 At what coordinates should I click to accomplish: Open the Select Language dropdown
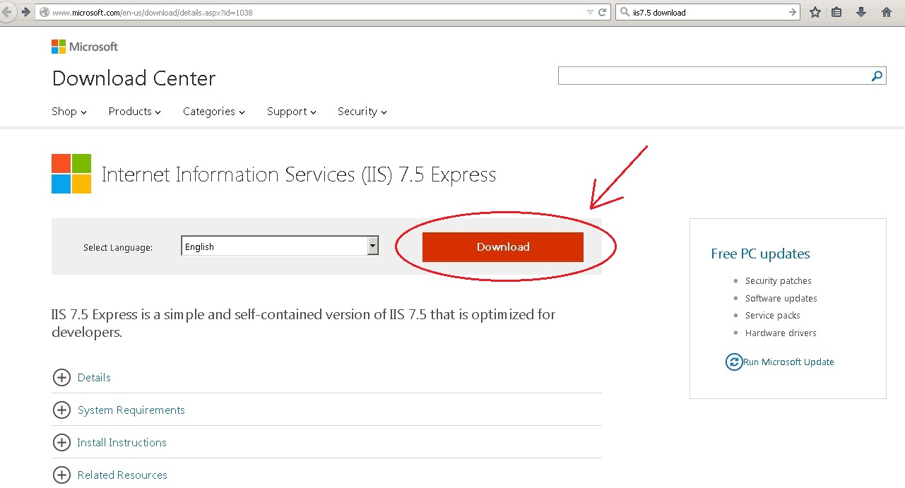280,246
